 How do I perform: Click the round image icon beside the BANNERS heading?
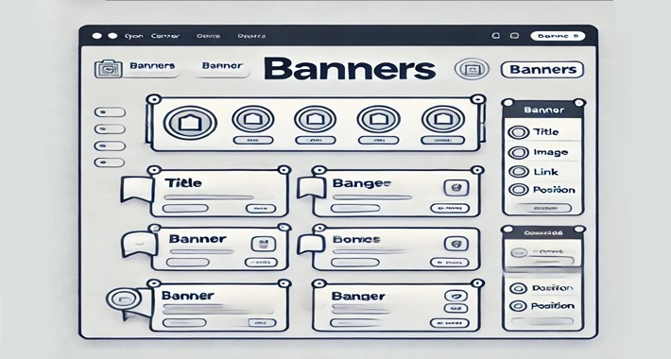(472, 69)
